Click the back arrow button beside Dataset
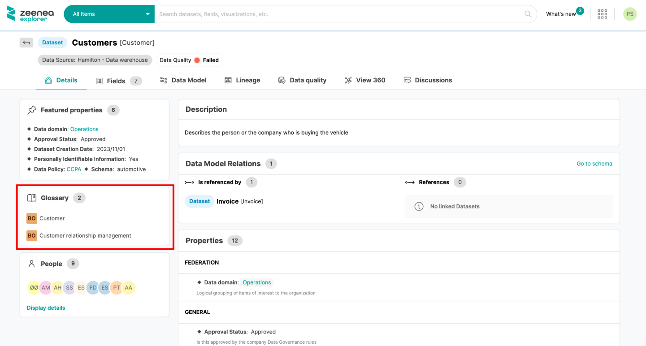The height and width of the screenshot is (346, 646). (x=26, y=43)
